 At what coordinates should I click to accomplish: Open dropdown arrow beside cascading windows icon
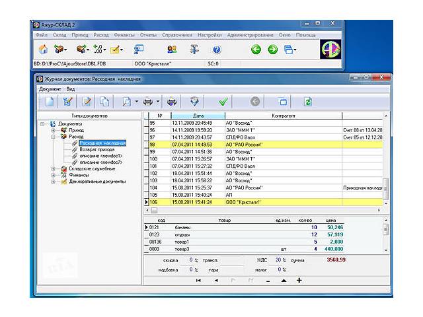(295, 50)
